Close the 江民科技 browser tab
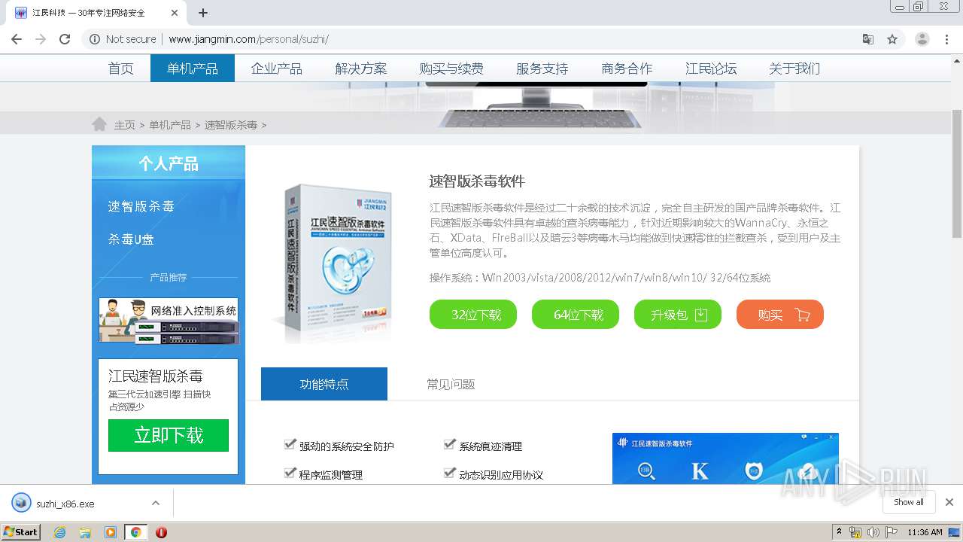 [175, 13]
